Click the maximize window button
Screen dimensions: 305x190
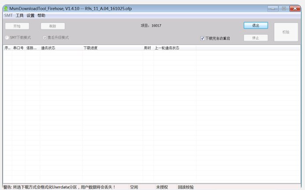click(x=284, y=8)
